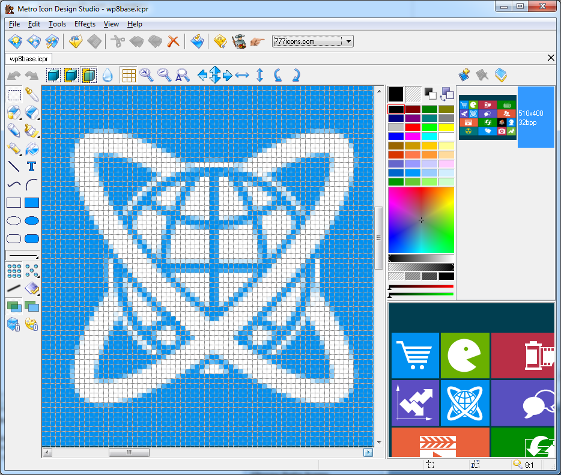
Task: Switch to the wp8base.icpr tab
Action: coord(29,59)
